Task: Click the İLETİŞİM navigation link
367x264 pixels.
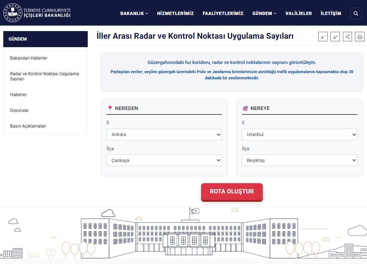Action: [x=330, y=14]
